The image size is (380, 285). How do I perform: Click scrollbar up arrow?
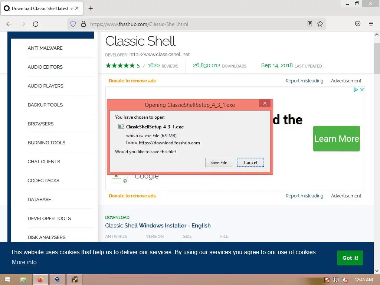377,35
